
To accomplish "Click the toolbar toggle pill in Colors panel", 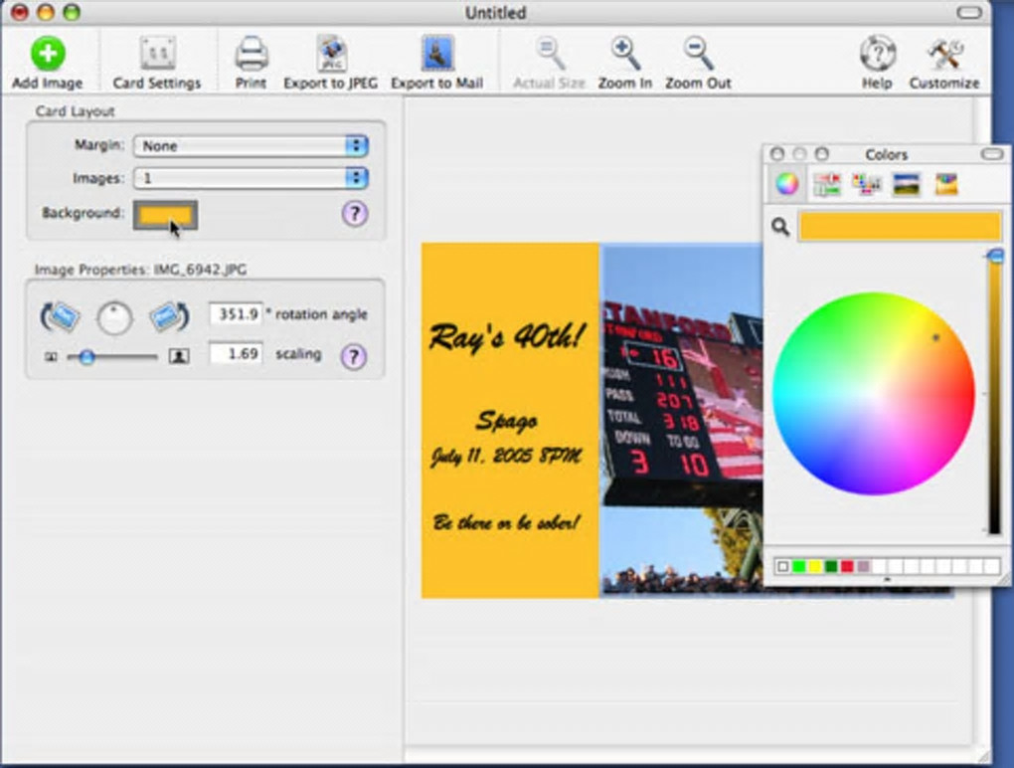I will point(992,154).
